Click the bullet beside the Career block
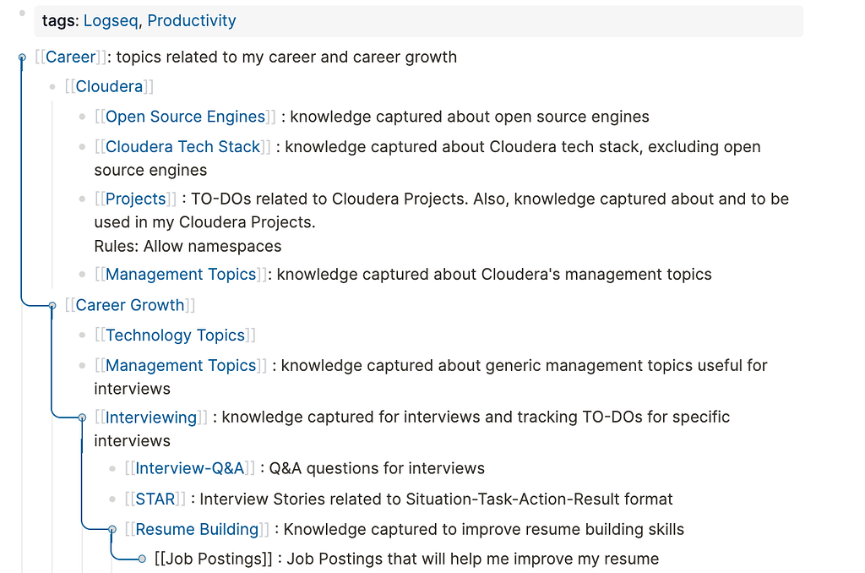 [x=23, y=57]
